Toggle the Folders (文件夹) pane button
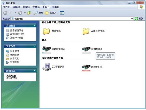This screenshot has height=110, width=146. click(51, 13)
